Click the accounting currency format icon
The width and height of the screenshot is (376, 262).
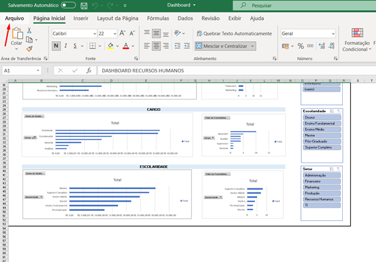click(285, 46)
